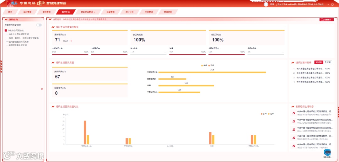Toggle 按期 legend in the quality chart
Image resolution: width=339 pixels, height=162 pixels.
coord(204,65)
